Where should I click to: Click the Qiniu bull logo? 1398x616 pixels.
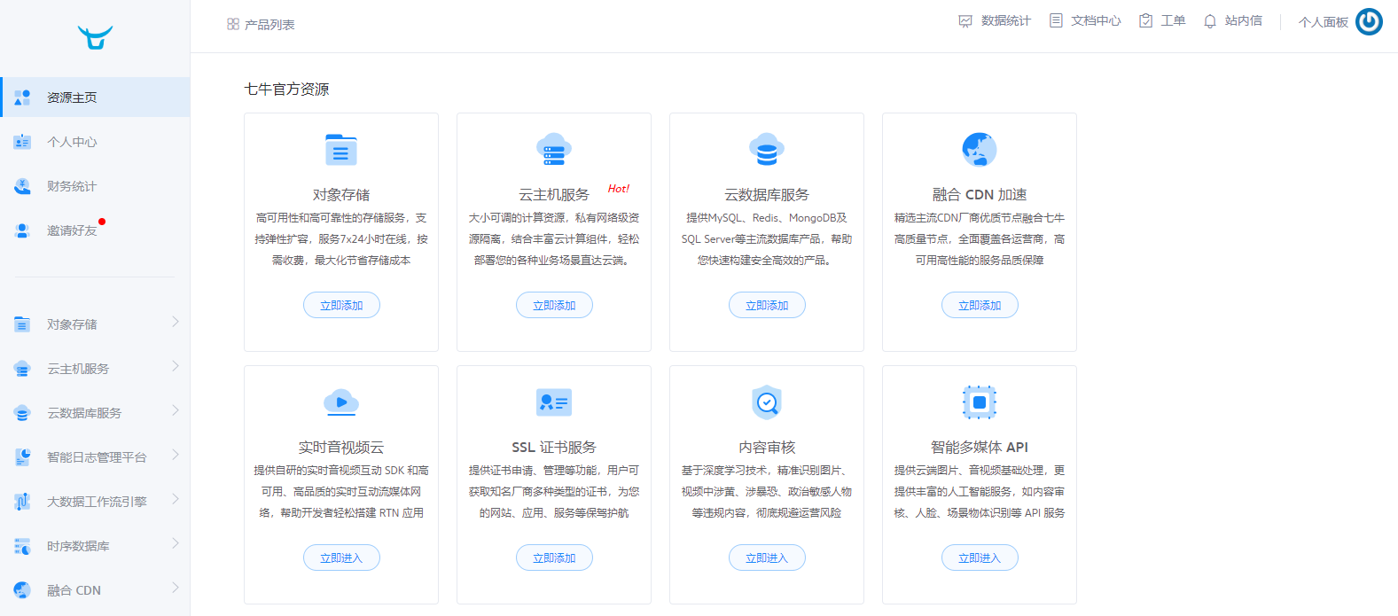coord(95,37)
